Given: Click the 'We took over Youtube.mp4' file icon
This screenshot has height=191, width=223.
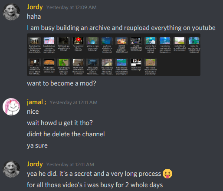Looking at the screenshot, I should point(136,63).
